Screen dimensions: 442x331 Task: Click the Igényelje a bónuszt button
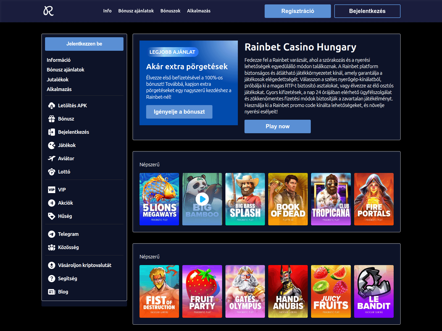(x=179, y=112)
